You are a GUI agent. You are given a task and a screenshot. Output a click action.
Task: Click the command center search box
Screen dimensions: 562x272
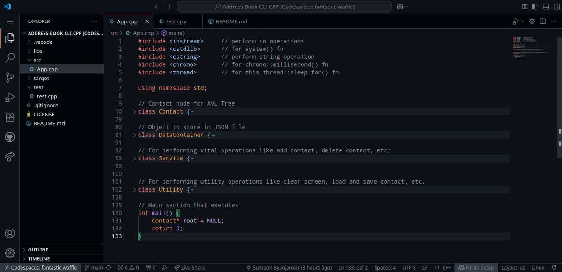tap(284, 7)
